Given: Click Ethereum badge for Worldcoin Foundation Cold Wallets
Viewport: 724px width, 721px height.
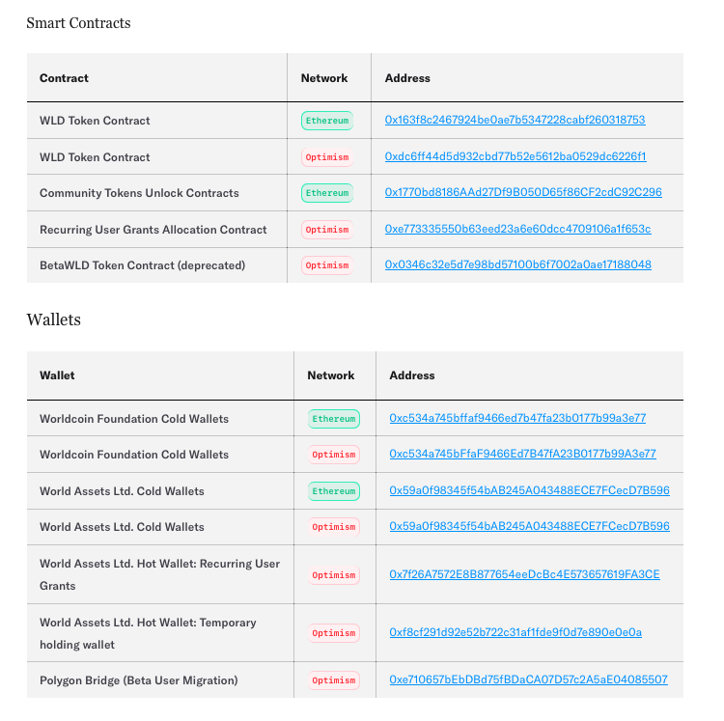Looking at the screenshot, I should pos(334,419).
